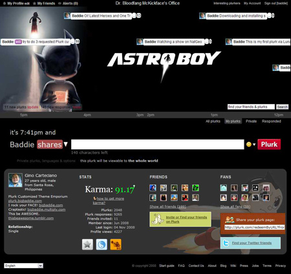Click the 4pm timeline marker
291x274 pixels.
[x=87, y=115]
